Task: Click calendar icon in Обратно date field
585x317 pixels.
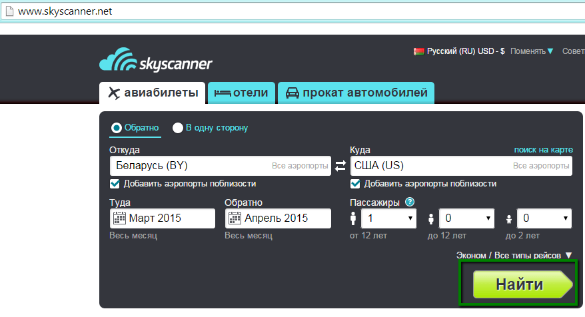Action: pyautogui.click(x=235, y=218)
